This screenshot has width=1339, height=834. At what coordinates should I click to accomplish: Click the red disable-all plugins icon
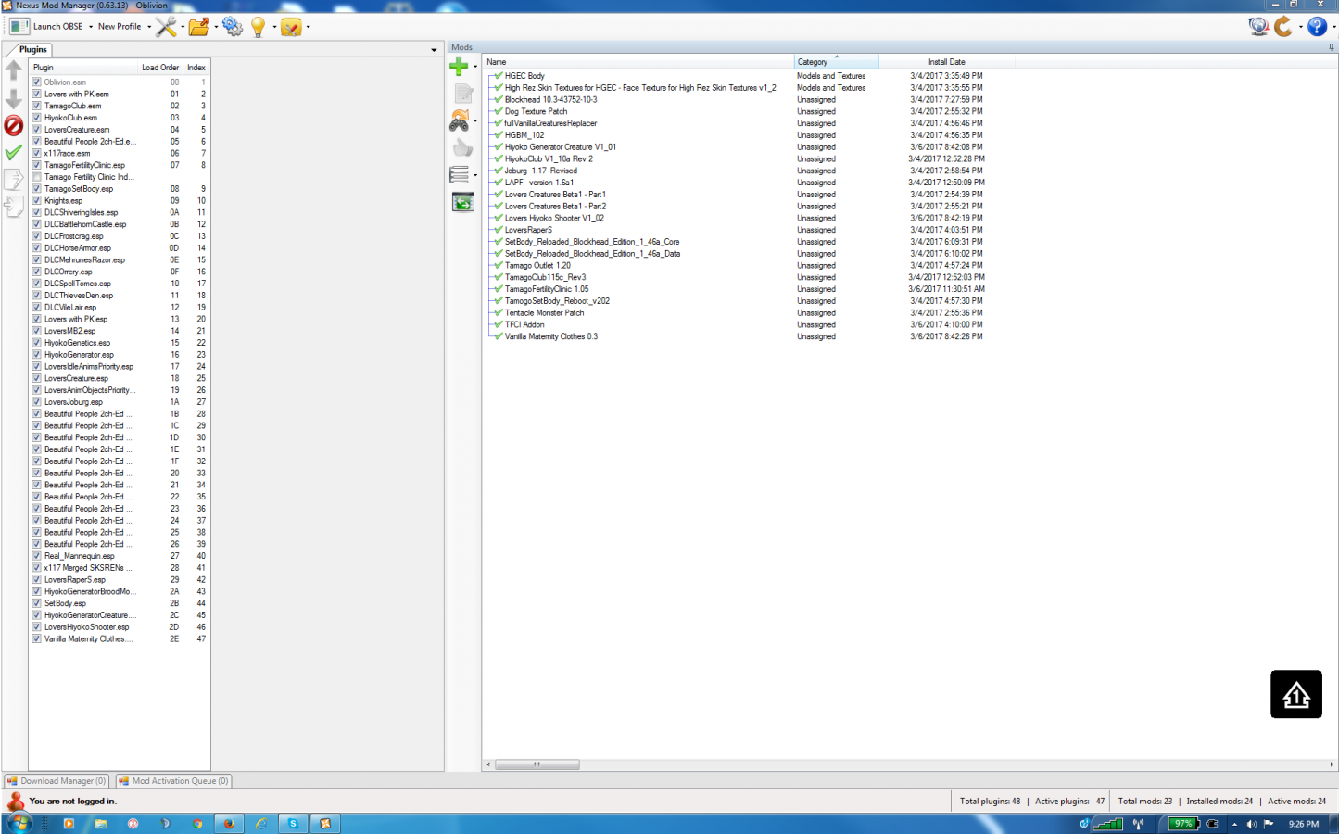point(14,125)
